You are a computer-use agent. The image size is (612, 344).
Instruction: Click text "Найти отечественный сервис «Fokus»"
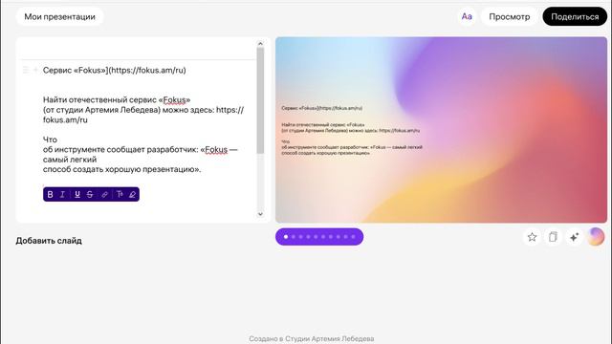click(117, 99)
